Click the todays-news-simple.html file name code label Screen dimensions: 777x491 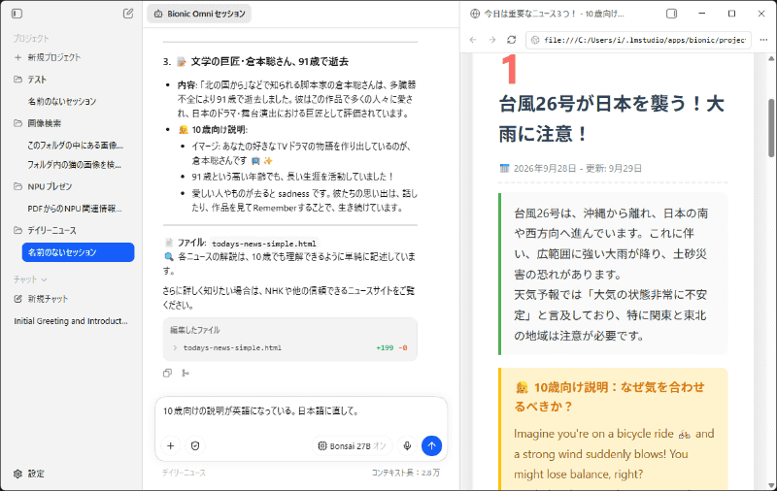[264, 244]
